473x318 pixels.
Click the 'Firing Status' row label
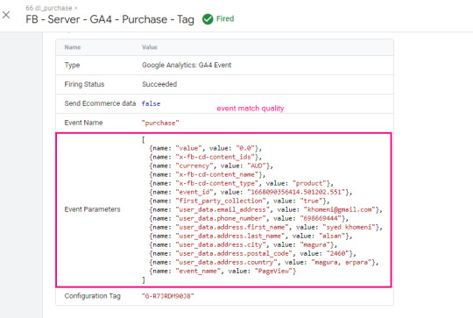pos(84,84)
